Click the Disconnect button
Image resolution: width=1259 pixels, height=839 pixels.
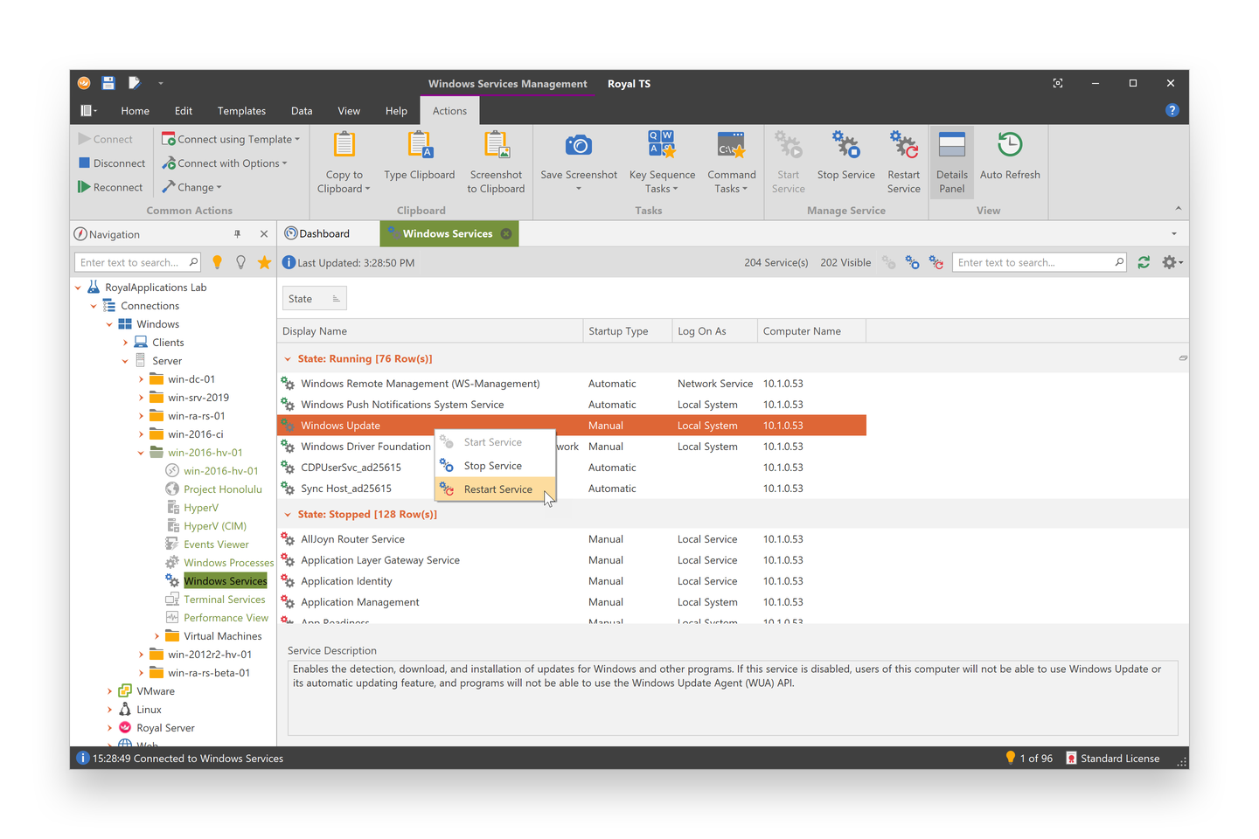tap(112, 163)
